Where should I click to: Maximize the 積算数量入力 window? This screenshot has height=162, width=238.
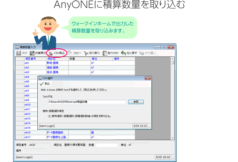164,47
